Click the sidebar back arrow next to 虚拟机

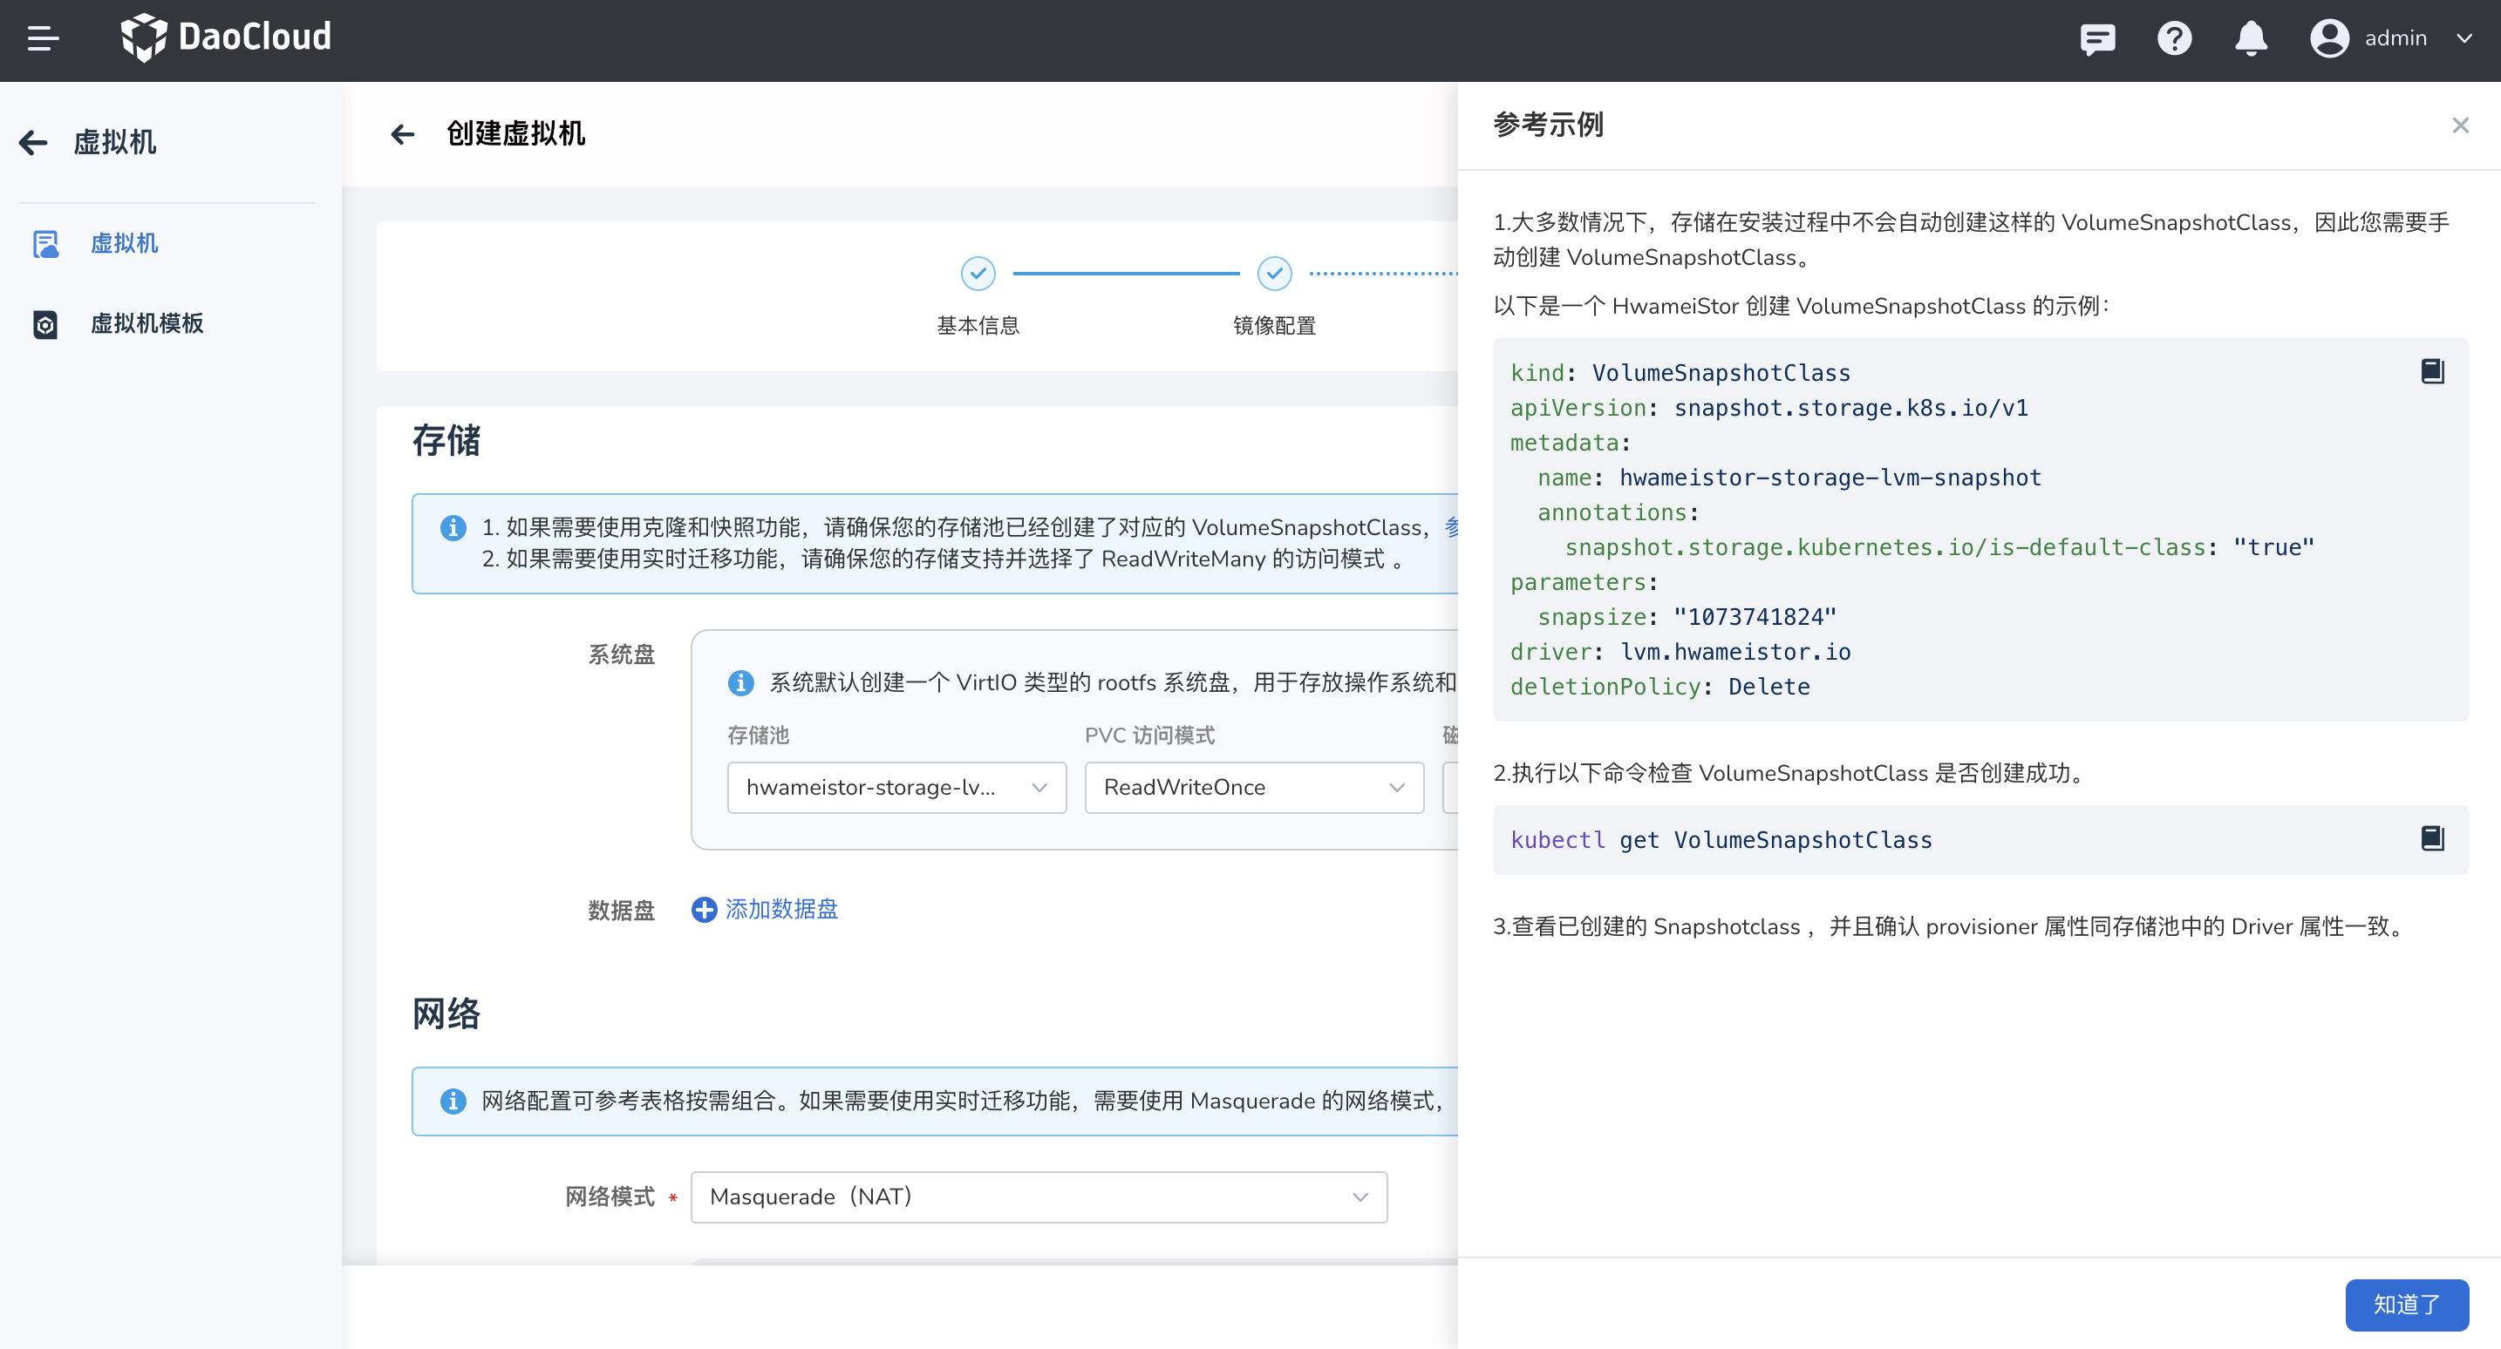point(33,143)
